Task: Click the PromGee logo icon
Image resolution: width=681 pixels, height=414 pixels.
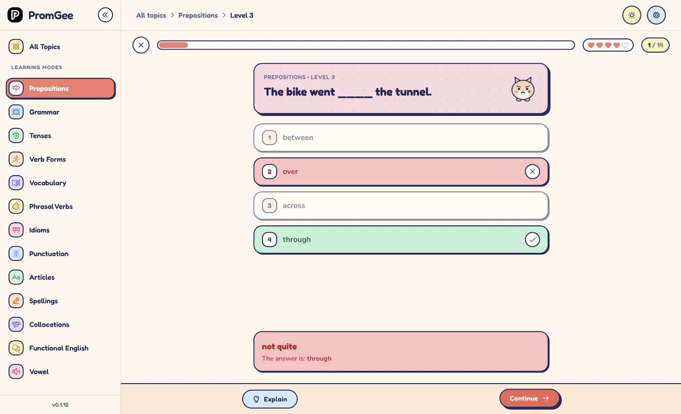Action: [x=15, y=15]
